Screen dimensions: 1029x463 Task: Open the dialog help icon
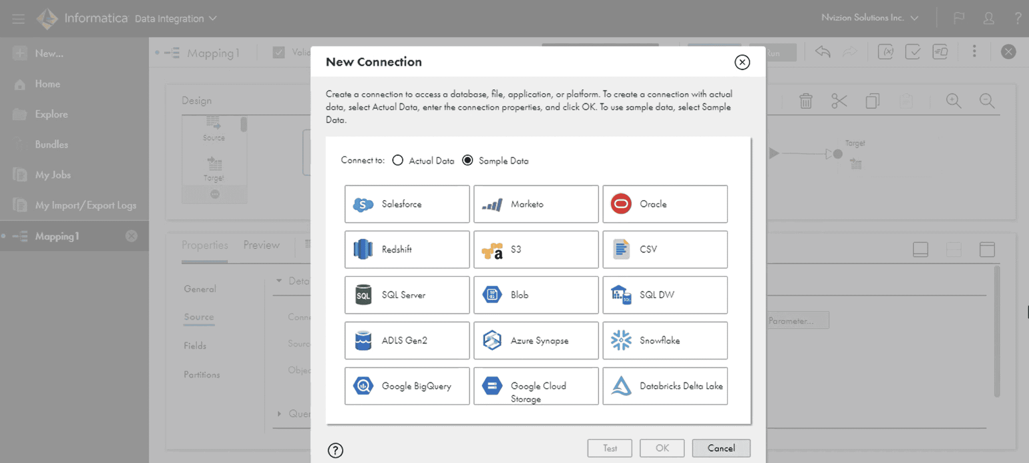click(335, 450)
